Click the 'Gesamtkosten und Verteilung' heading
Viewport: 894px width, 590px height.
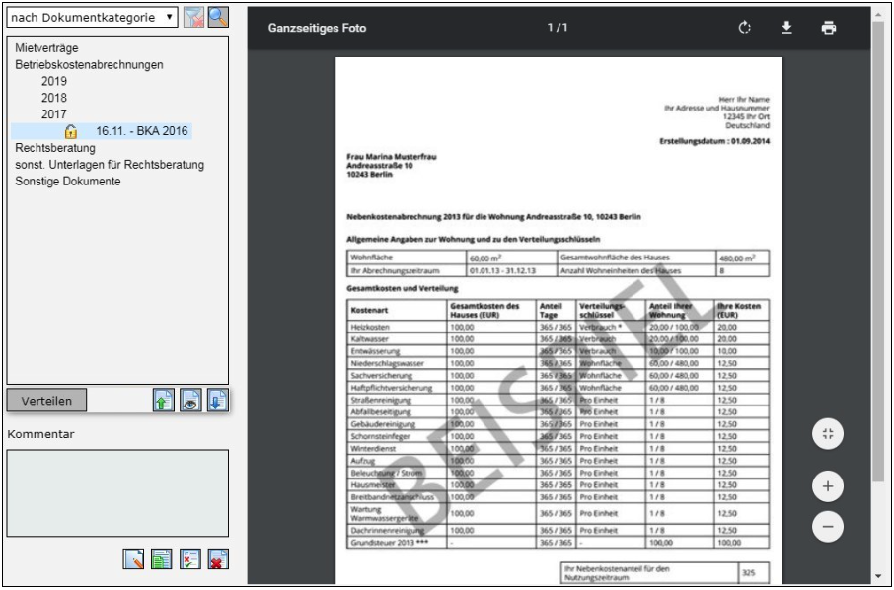(x=403, y=288)
